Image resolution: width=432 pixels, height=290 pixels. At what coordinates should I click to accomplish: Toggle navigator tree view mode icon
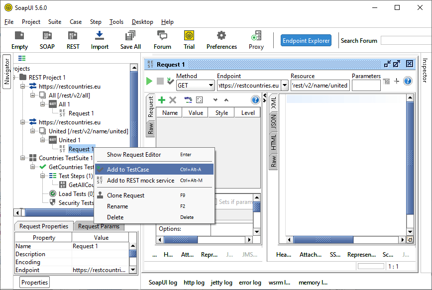point(22,58)
